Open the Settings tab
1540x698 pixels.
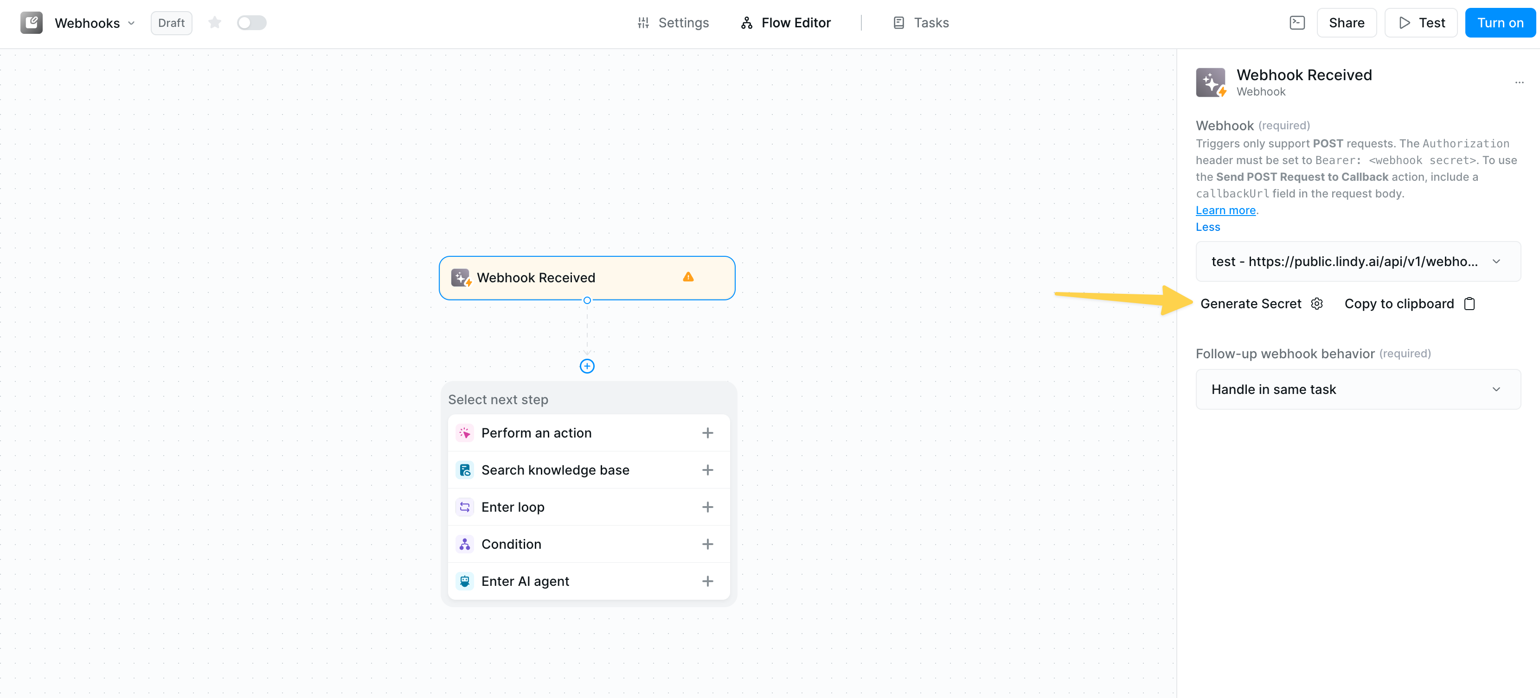(673, 23)
